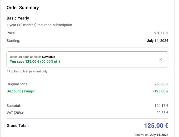
Task: Click the Price label
Action: tap(11, 33)
